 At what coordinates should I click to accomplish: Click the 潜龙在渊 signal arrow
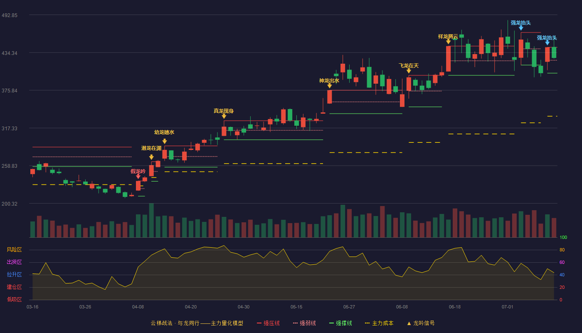(151, 157)
